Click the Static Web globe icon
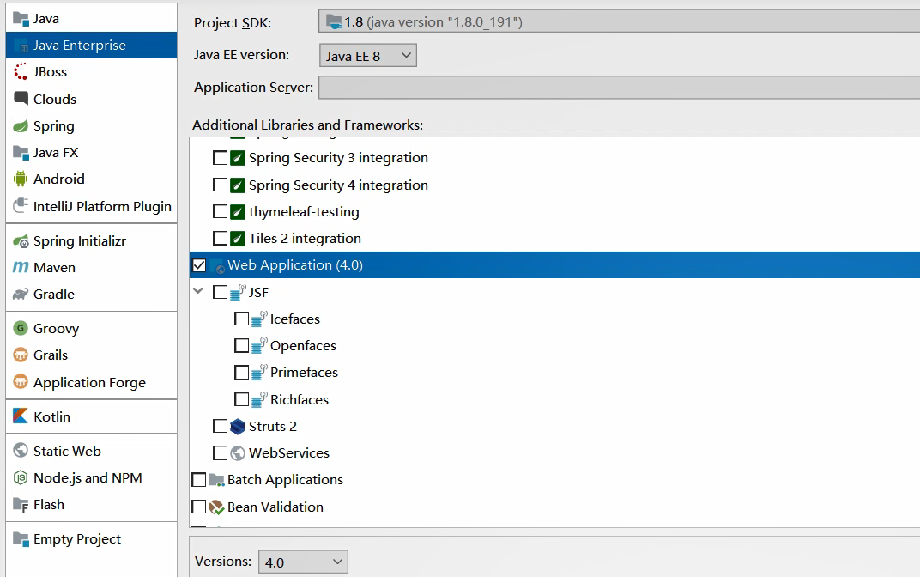 coord(21,451)
